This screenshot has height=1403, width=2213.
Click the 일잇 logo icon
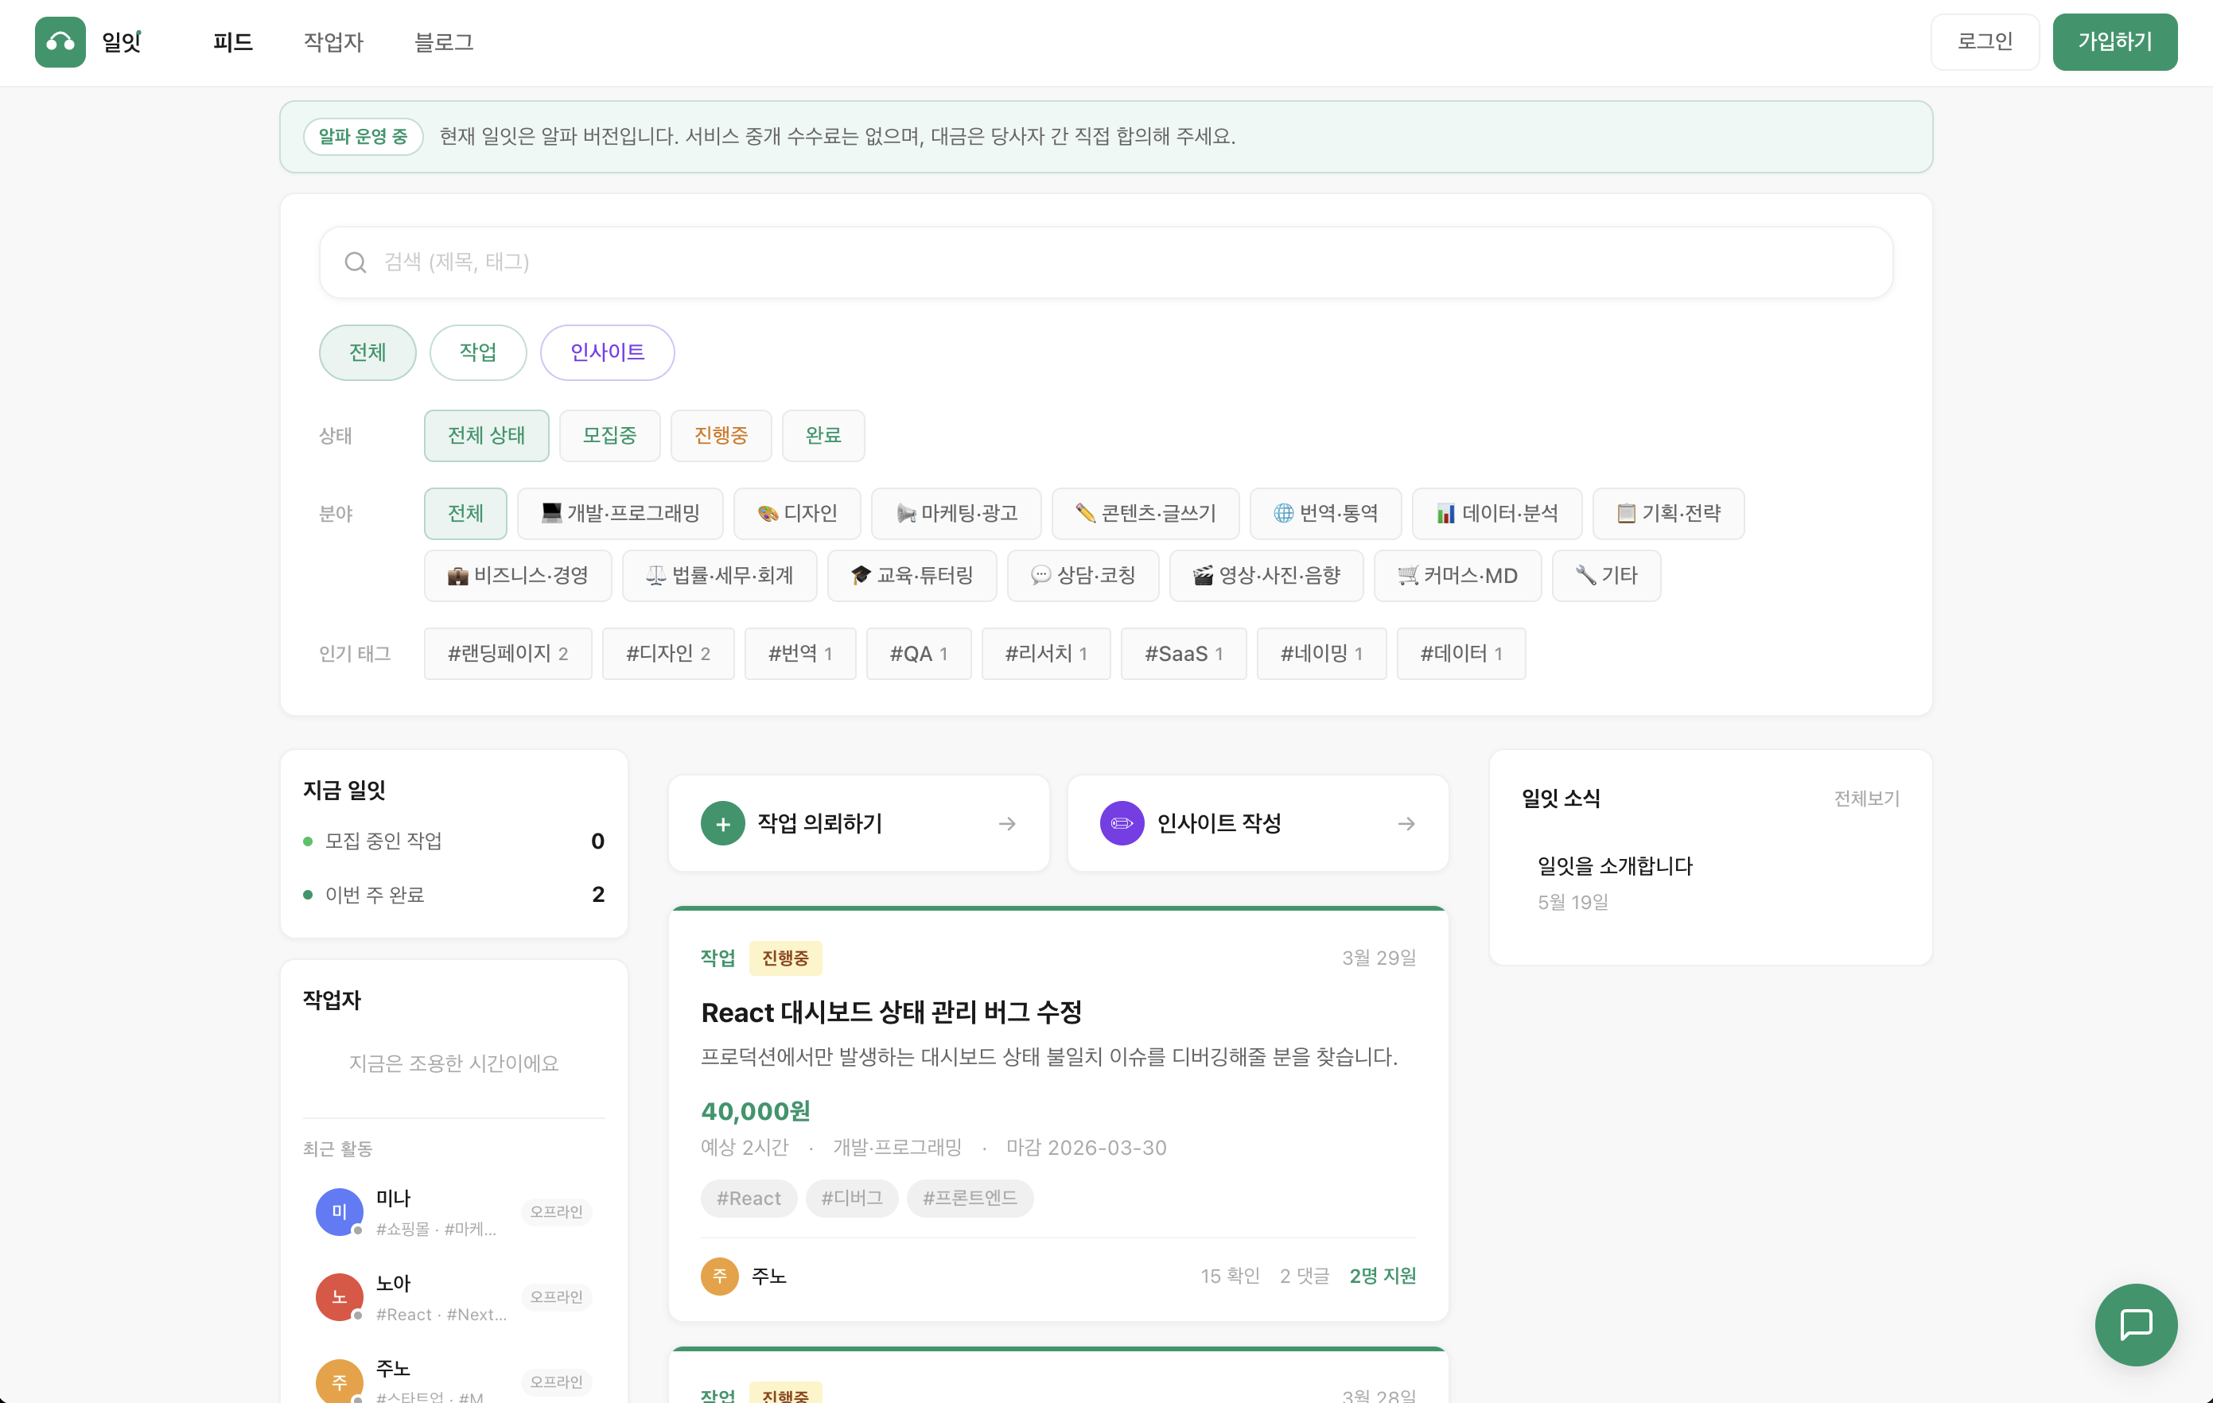(x=60, y=42)
